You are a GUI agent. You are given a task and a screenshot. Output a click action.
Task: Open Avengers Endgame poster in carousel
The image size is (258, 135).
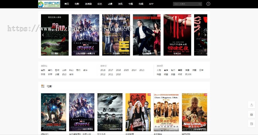coord(85,35)
